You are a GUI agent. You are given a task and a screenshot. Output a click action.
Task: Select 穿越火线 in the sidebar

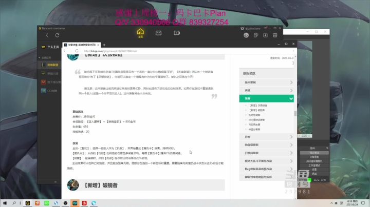49,74
